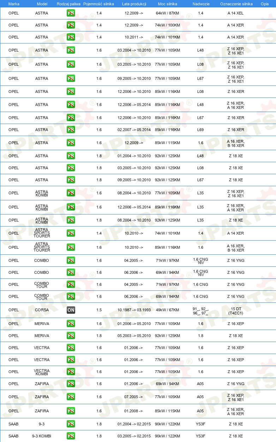Select the CORSA model cell
The height and width of the screenshot is (442, 276).
pos(42,310)
